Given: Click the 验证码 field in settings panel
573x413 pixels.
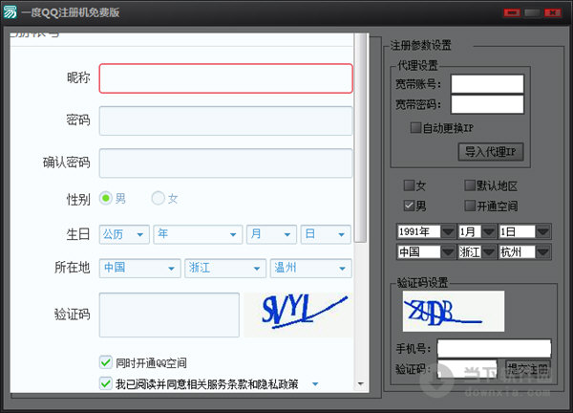Looking at the screenshot, I should pos(467,369).
